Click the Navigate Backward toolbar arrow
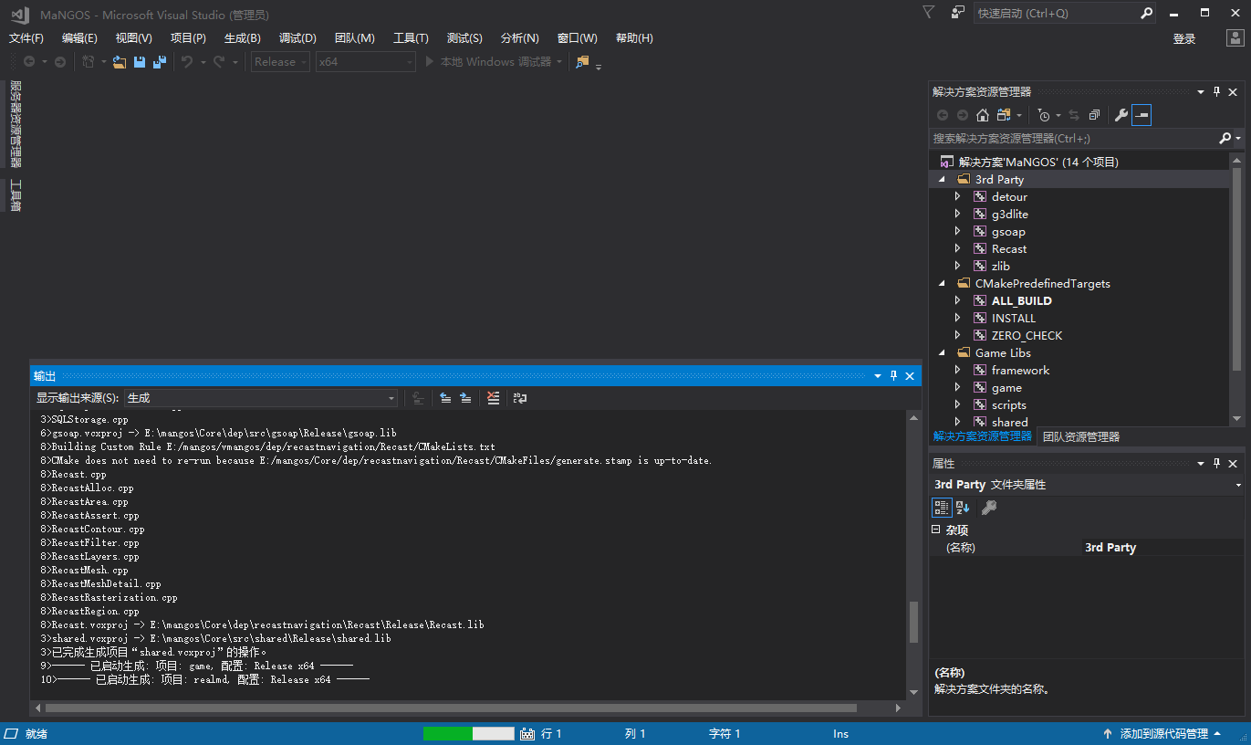 [x=29, y=62]
